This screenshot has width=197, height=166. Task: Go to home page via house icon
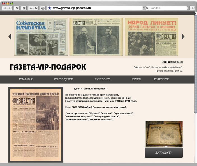(24, 8)
